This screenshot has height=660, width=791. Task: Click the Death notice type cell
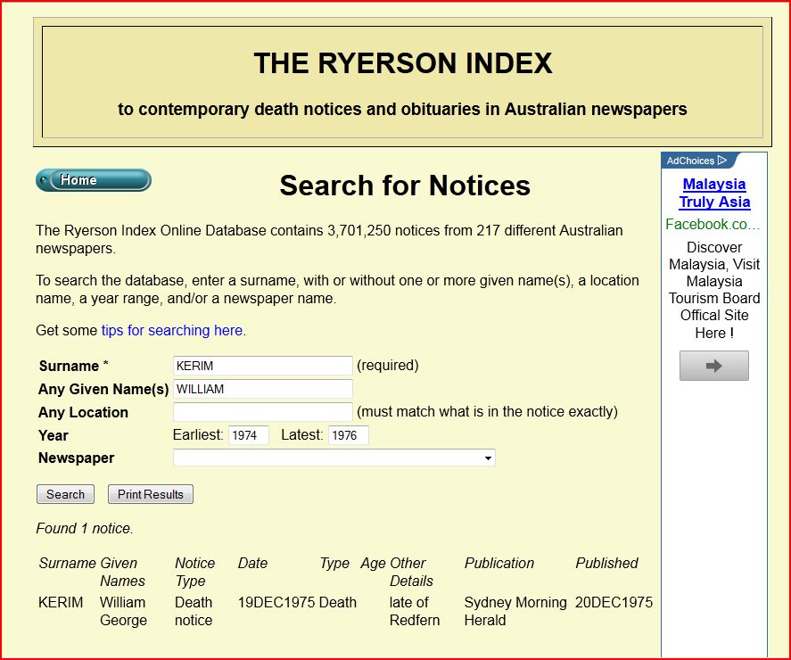pyautogui.click(x=194, y=611)
